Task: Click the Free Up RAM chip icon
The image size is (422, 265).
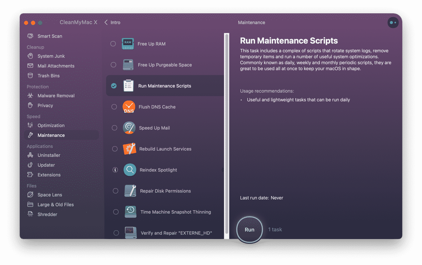Action: click(128, 44)
